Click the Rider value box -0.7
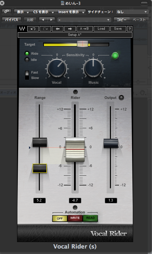152x254 pixels. pos(75,200)
